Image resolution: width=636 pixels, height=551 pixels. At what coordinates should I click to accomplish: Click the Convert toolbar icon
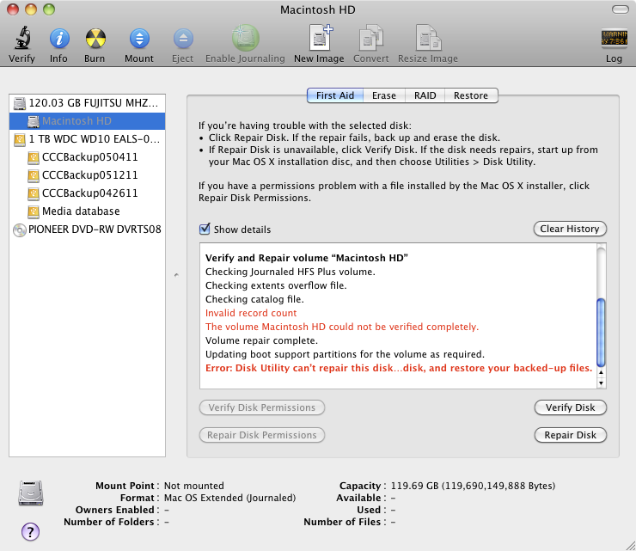[370, 38]
